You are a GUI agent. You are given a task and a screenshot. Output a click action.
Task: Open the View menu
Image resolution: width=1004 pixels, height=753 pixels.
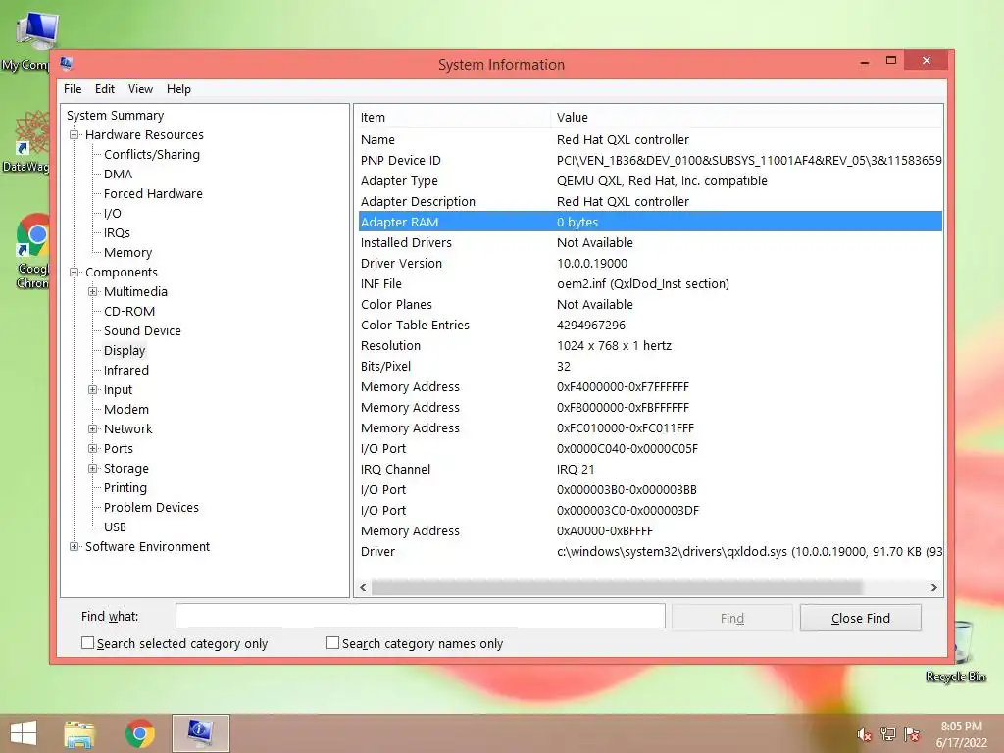[x=140, y=89]
